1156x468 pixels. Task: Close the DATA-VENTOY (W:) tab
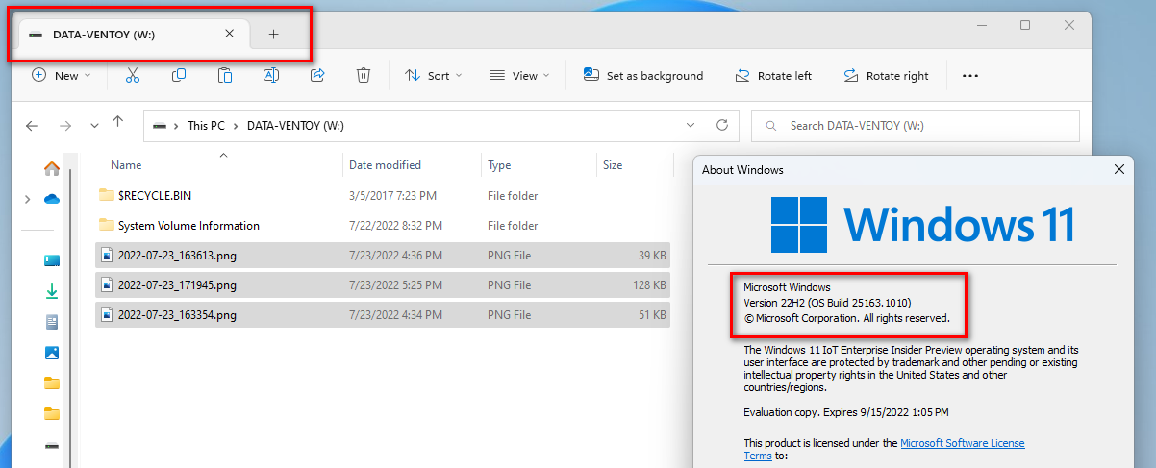pyautogui.click(x=229, y=34)
